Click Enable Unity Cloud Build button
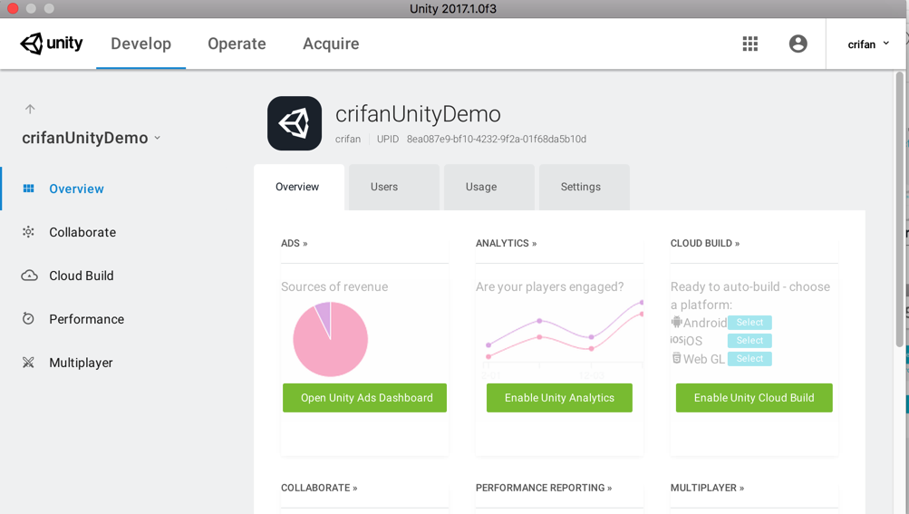The height and width of the screenshot is (514, 909). tap(754, 397)
